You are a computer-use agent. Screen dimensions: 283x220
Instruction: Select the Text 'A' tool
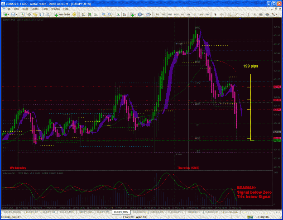click(x=254, y=14)
